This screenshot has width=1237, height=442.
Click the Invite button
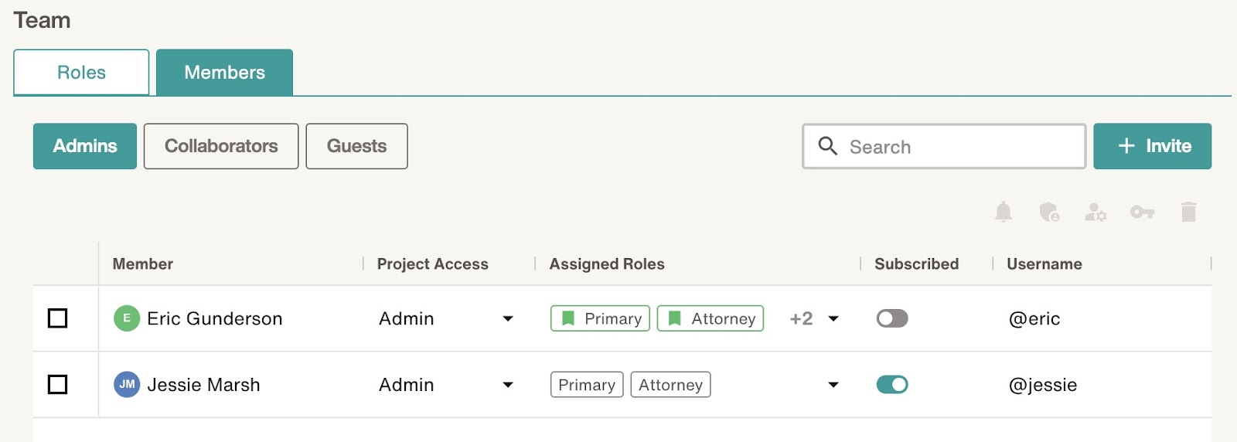click(x=1153, y=146)
